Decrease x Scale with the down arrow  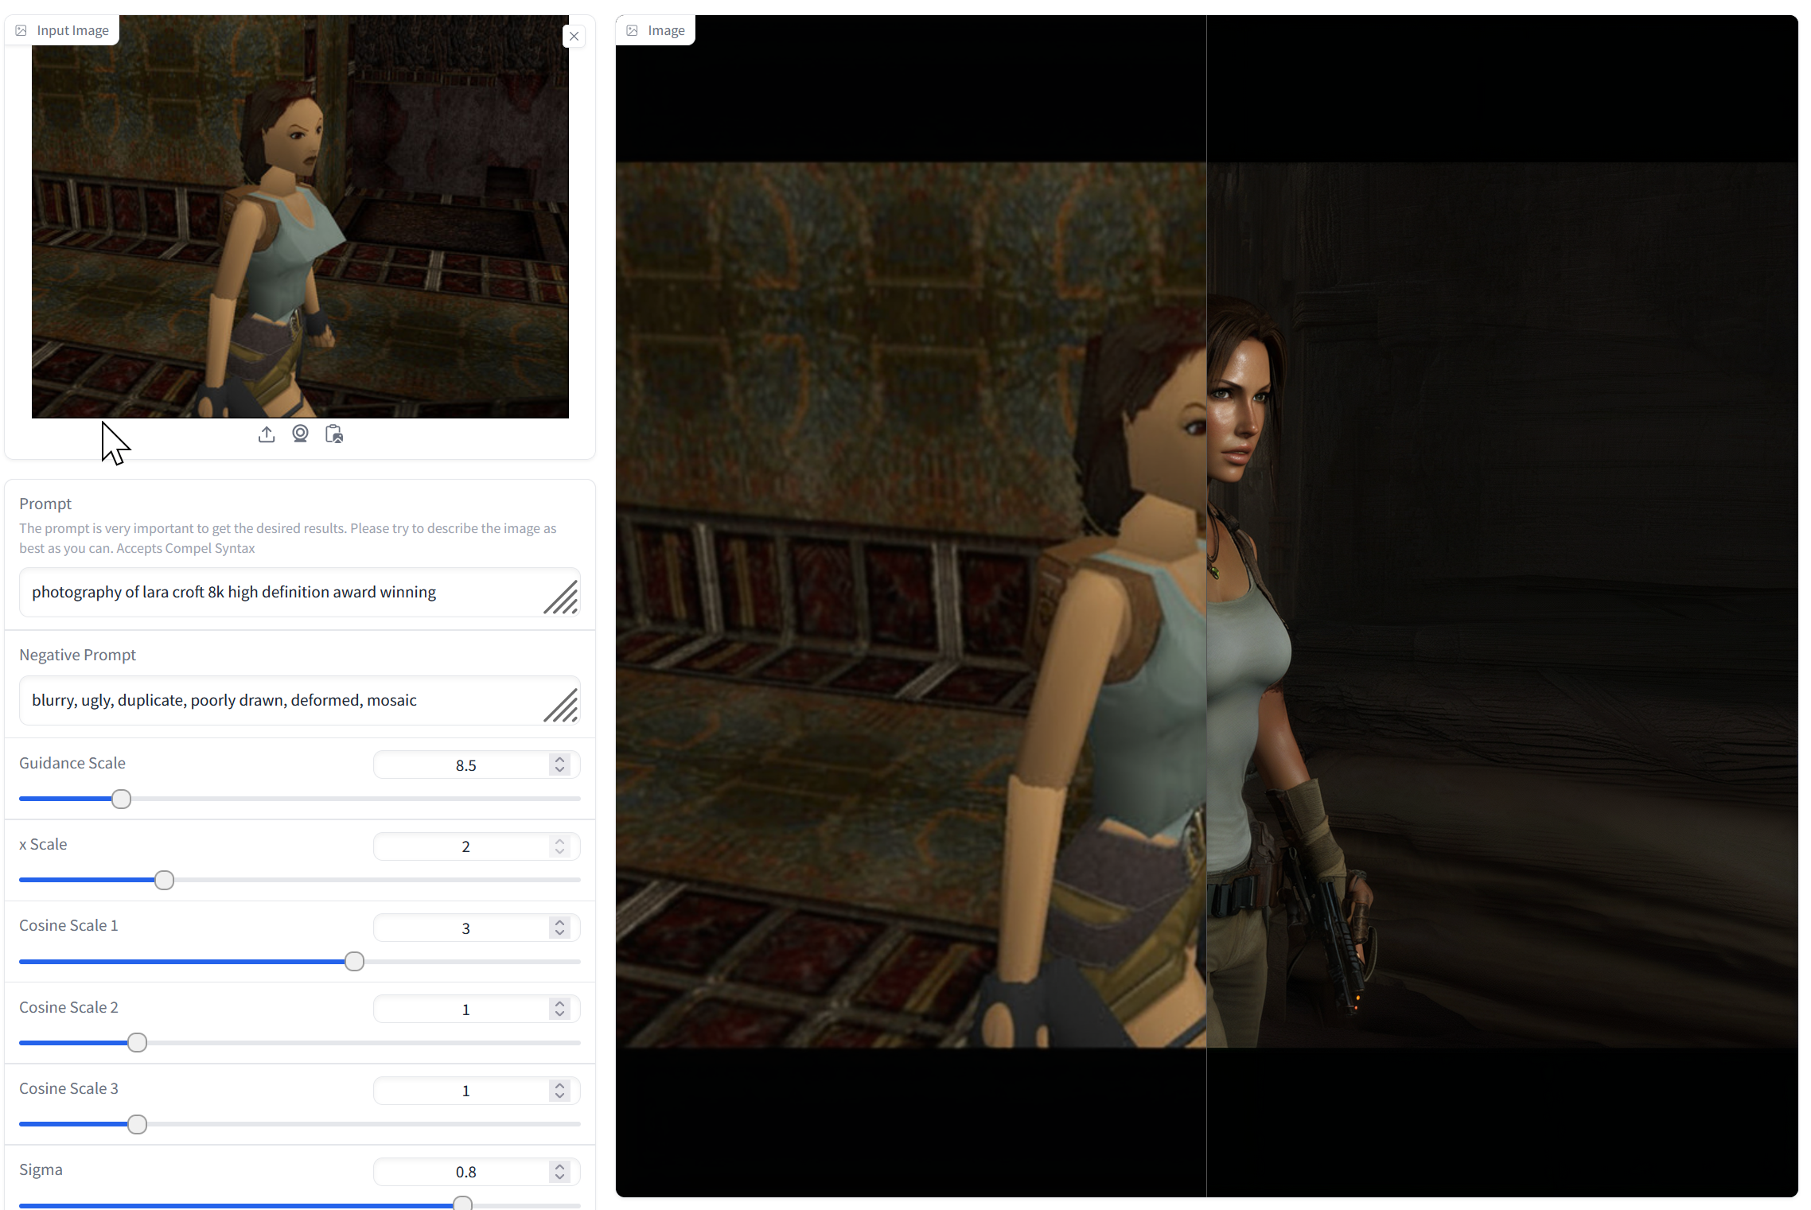560,851
